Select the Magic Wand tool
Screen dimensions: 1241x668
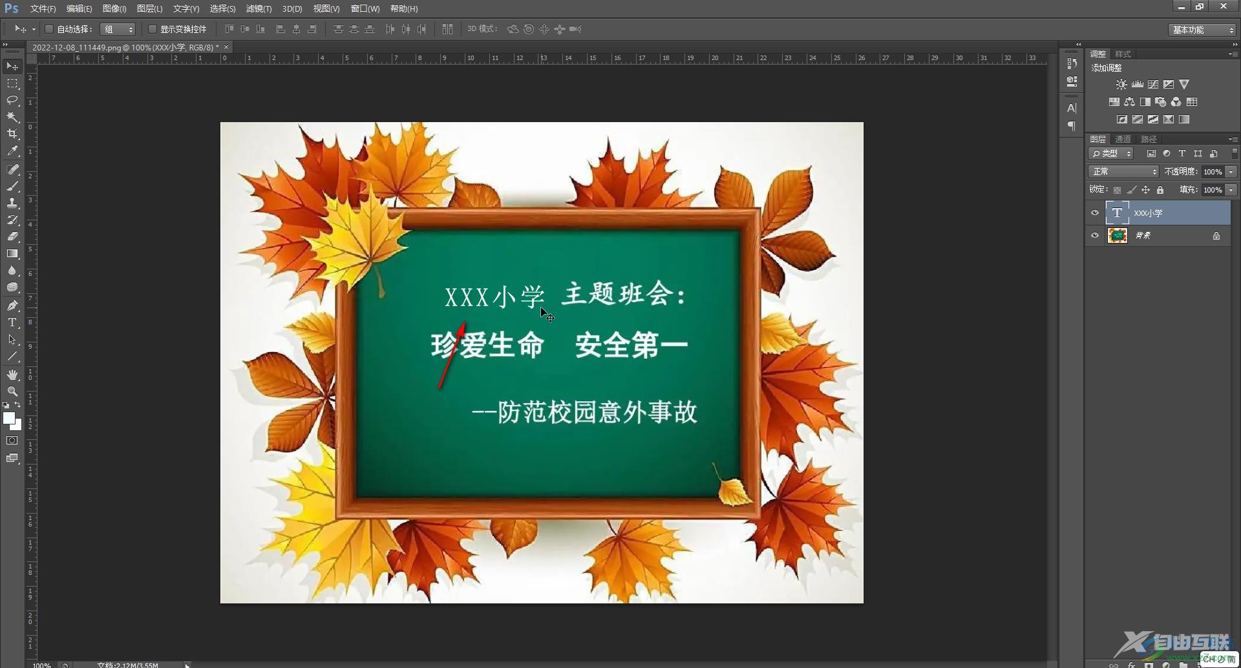pos(12,117)
